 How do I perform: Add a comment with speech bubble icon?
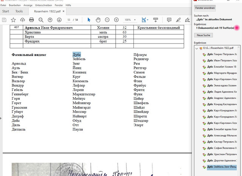pos(169,20)
